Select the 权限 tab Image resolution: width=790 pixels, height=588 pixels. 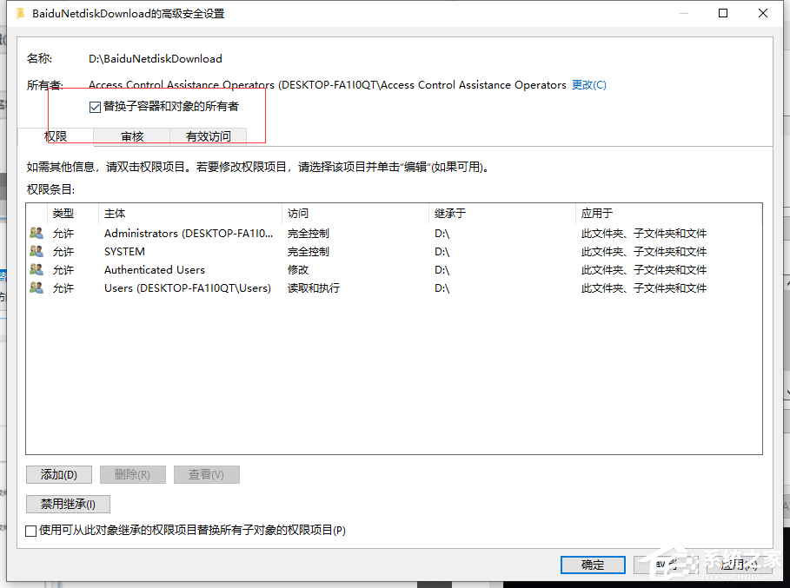coord(56,136)
